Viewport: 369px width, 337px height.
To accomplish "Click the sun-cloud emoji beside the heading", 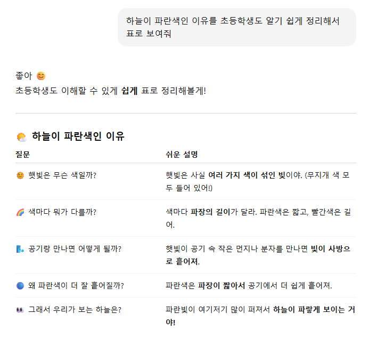I will click(x=21, y=137).
